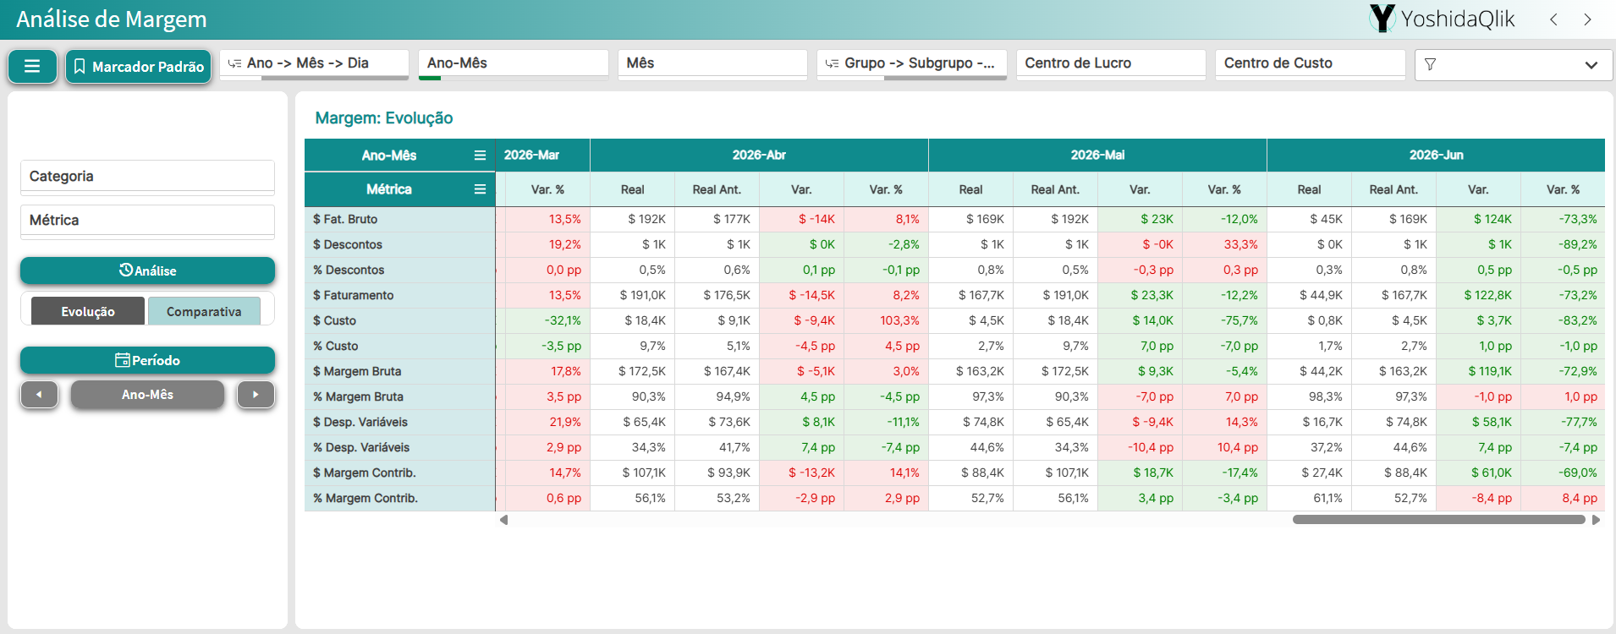Open the hamburger menu button

click(32, 66)
